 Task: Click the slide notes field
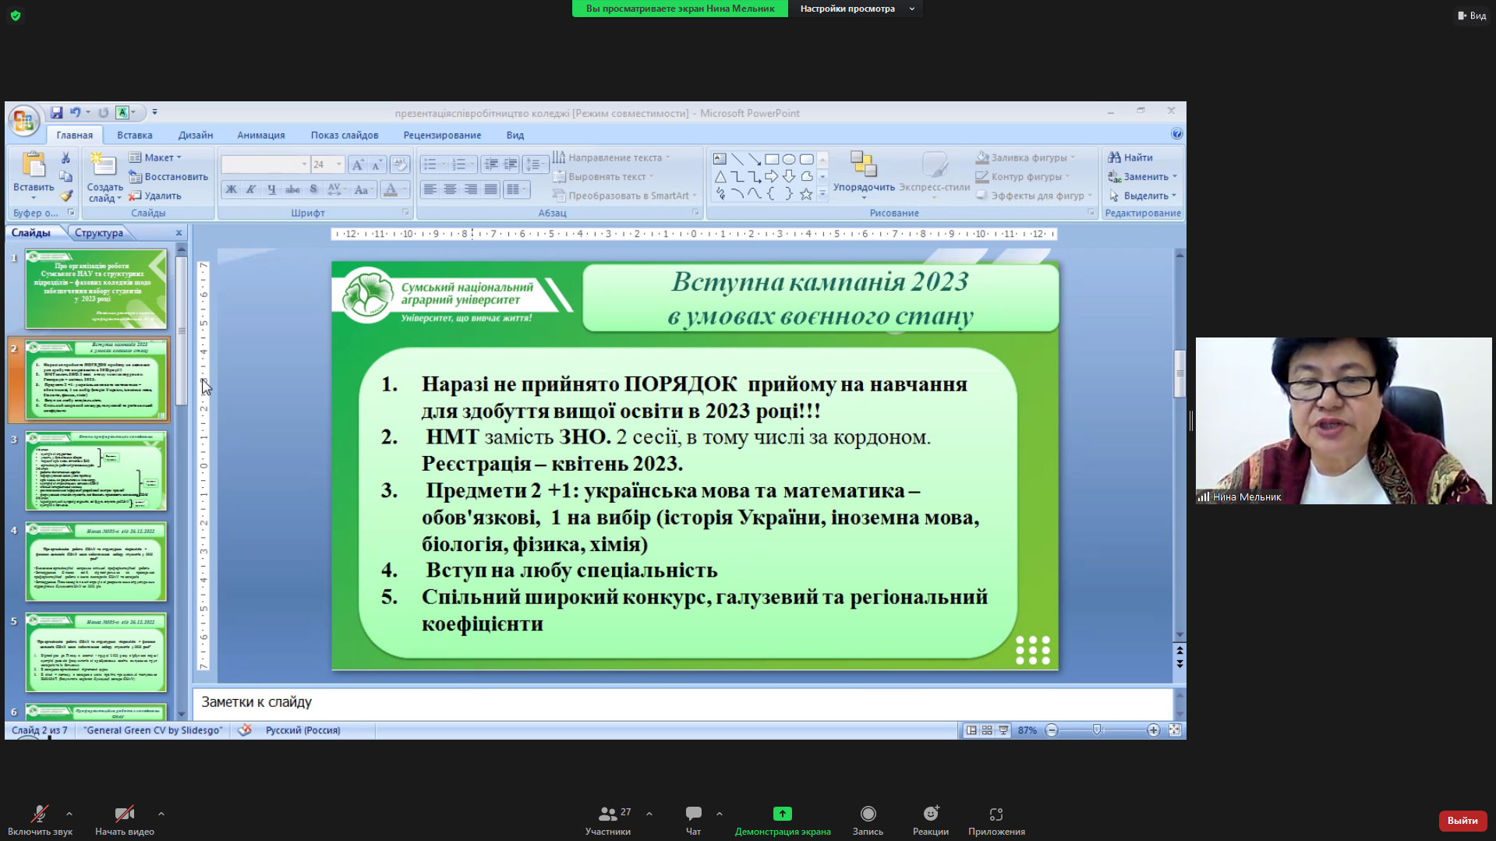pos(683,703)
